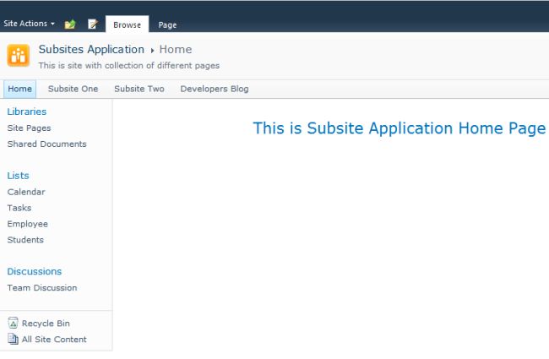The width and height of the screenshot is (549, 359).
Task: Click the Navigate Up folder icon
Action: click(x=70, y=24)
